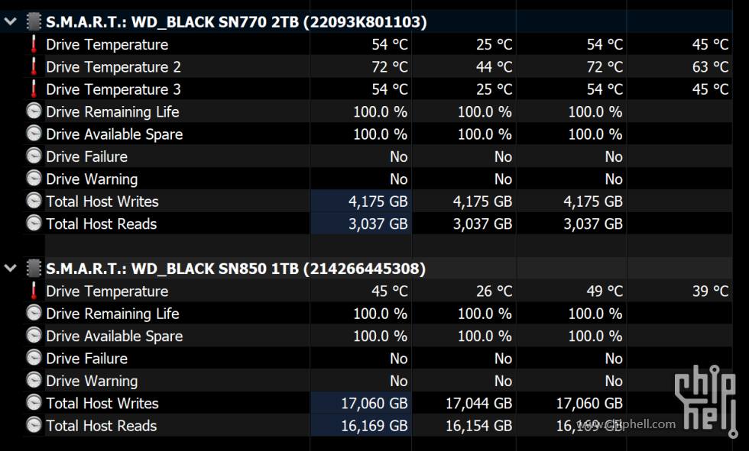This screenshot has width=749, height=451.
Task: Select the SN850 'Drive Remaining Life' label
Action: (112, 314)
